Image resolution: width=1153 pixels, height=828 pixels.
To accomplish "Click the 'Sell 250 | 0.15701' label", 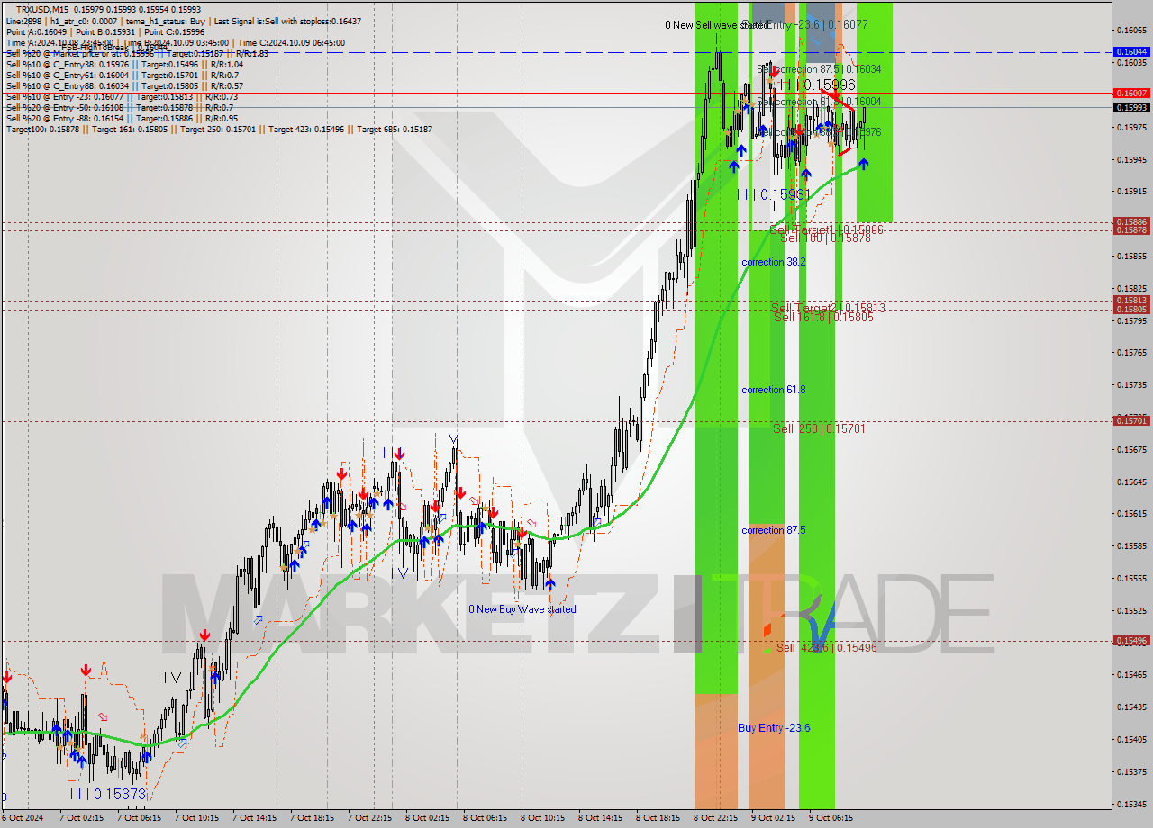I will pos(819,428).
